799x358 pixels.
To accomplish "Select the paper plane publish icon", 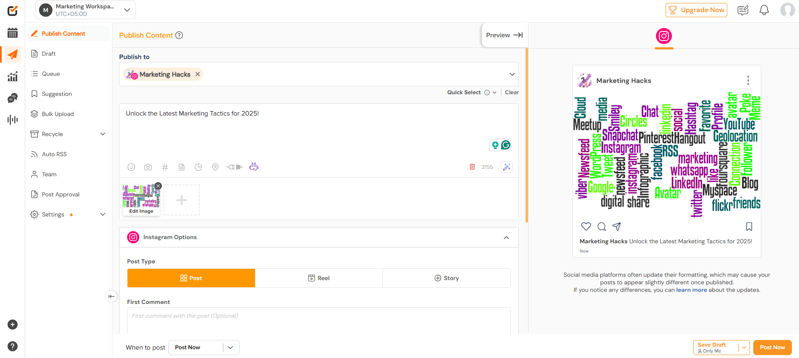I will coord(13,54).
